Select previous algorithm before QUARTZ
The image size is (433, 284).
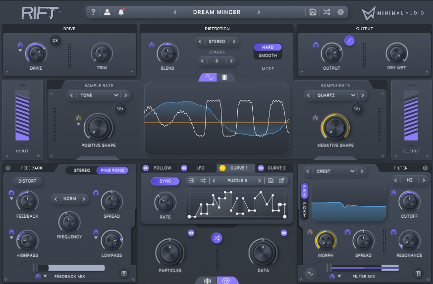coord(309,95)
